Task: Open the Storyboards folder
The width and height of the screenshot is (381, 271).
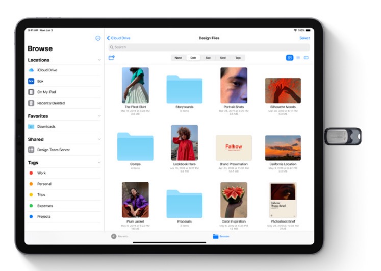Action: click(x=185, y=89)
